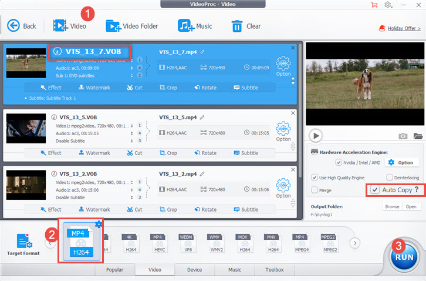Rotate the VTS_13_7.VOB video
426x281 pixels.
click(x=205, y=88)
